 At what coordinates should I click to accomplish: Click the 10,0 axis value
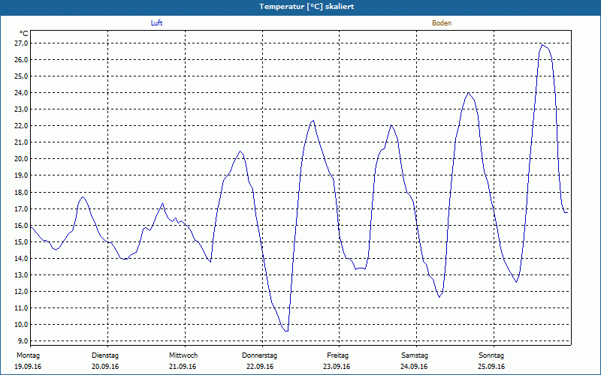pyautogui.click(x=21, y=325)
